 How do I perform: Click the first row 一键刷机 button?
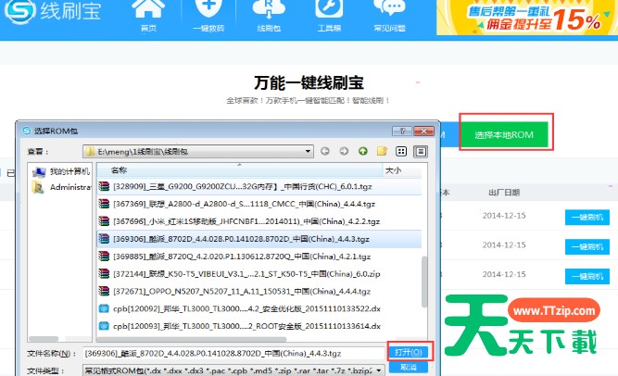(x=587, y=217)
